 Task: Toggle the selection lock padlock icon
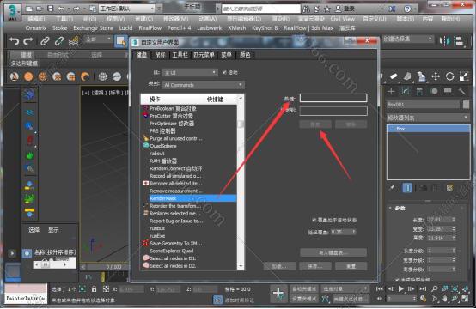tap(95, 289)
